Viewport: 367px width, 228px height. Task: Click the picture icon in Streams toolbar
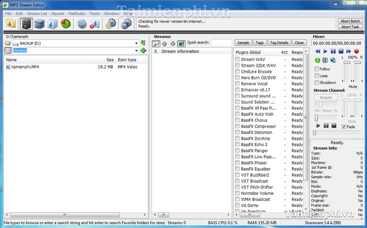click(181, 44)
